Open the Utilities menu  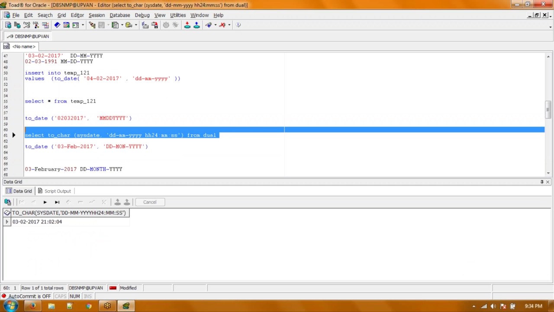pos(178,15)
